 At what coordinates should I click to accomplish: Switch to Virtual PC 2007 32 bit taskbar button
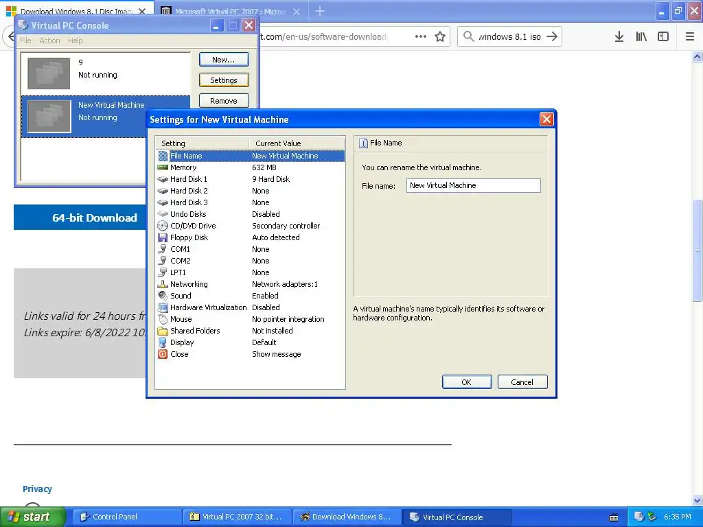236,517
